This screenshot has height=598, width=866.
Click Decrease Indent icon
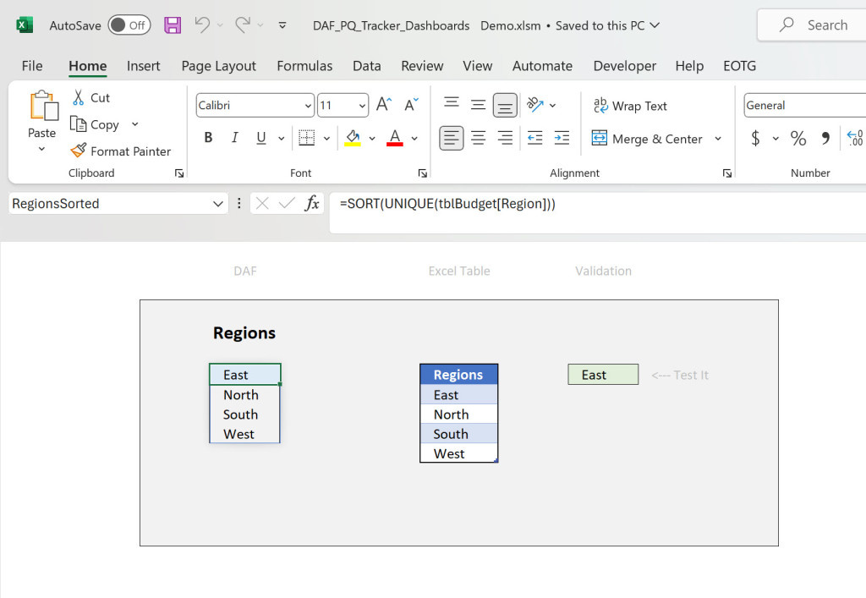point(534,138)
